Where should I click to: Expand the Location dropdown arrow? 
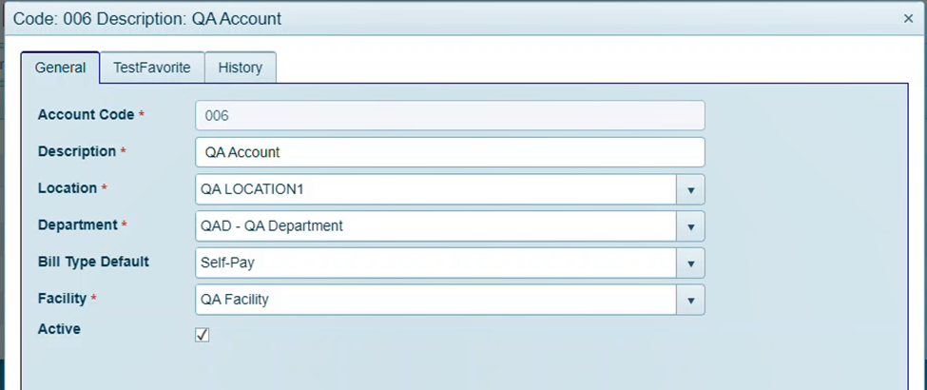point(690,189)
